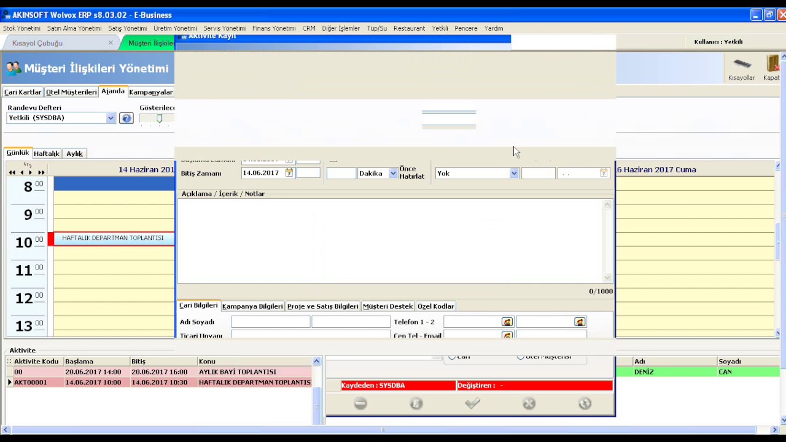786x442 pixels.
Task: Click the help icon beside Randevu Defteri
Action: [x=126, y=118]
